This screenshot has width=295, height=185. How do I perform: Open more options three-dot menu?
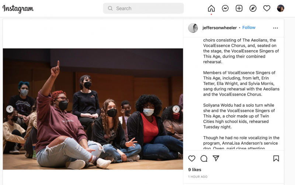(x=275, y=28)
